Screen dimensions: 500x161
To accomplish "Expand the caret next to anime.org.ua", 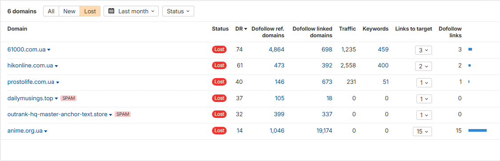I will coord(46,131).
